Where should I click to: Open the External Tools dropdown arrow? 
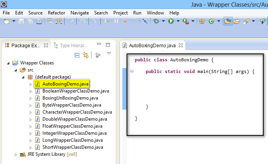pyautogui.click(x=193, y=21)
